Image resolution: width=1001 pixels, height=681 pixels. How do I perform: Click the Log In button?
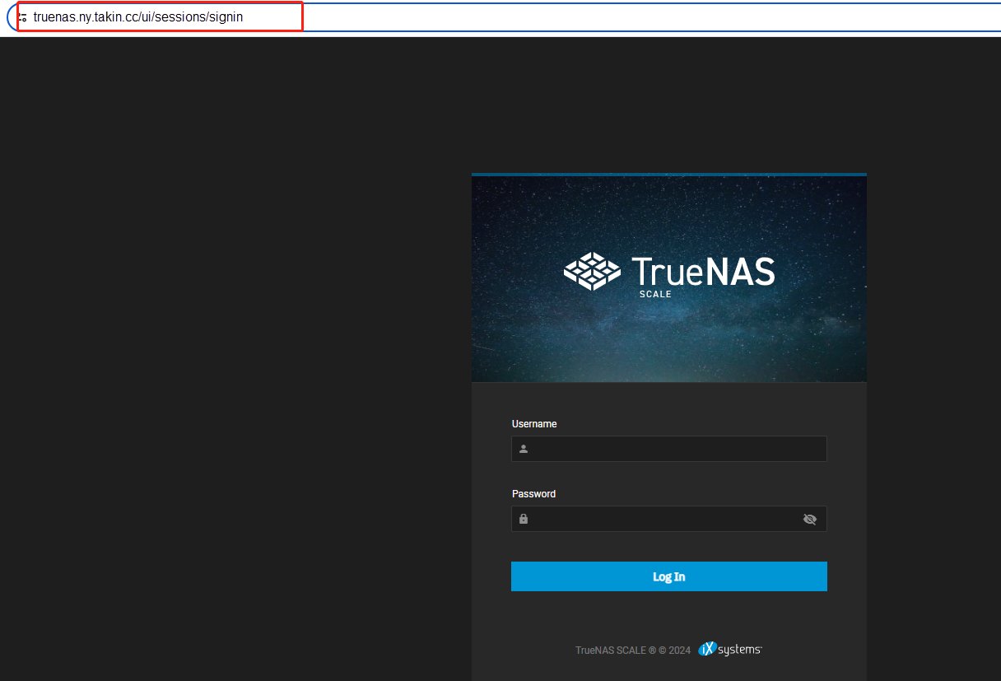(669, 576)
